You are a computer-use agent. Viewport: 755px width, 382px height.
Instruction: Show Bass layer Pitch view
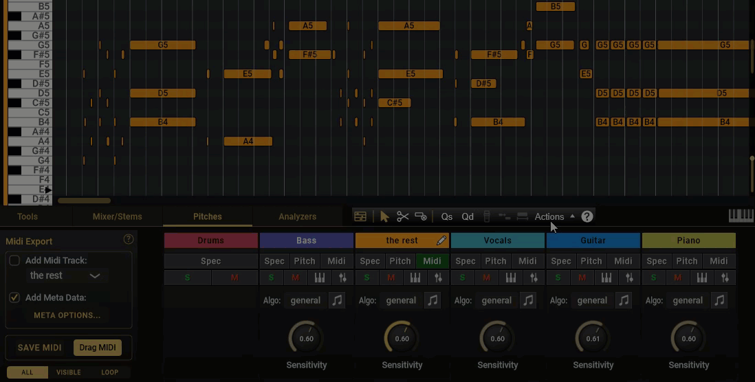click(x=305, y=261)
